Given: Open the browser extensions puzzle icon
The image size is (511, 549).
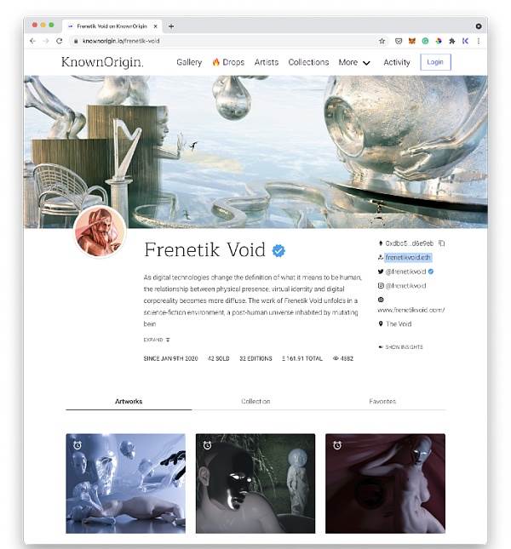Looking at the screenshot, I should click(x=452, y=41).
